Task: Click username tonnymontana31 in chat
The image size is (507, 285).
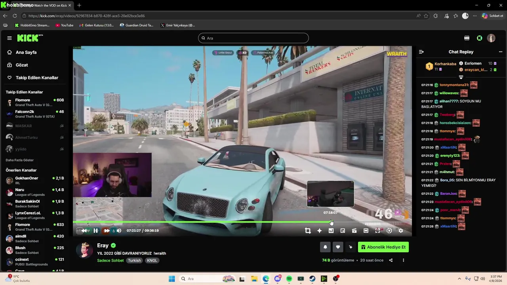Action: (454, 85)
